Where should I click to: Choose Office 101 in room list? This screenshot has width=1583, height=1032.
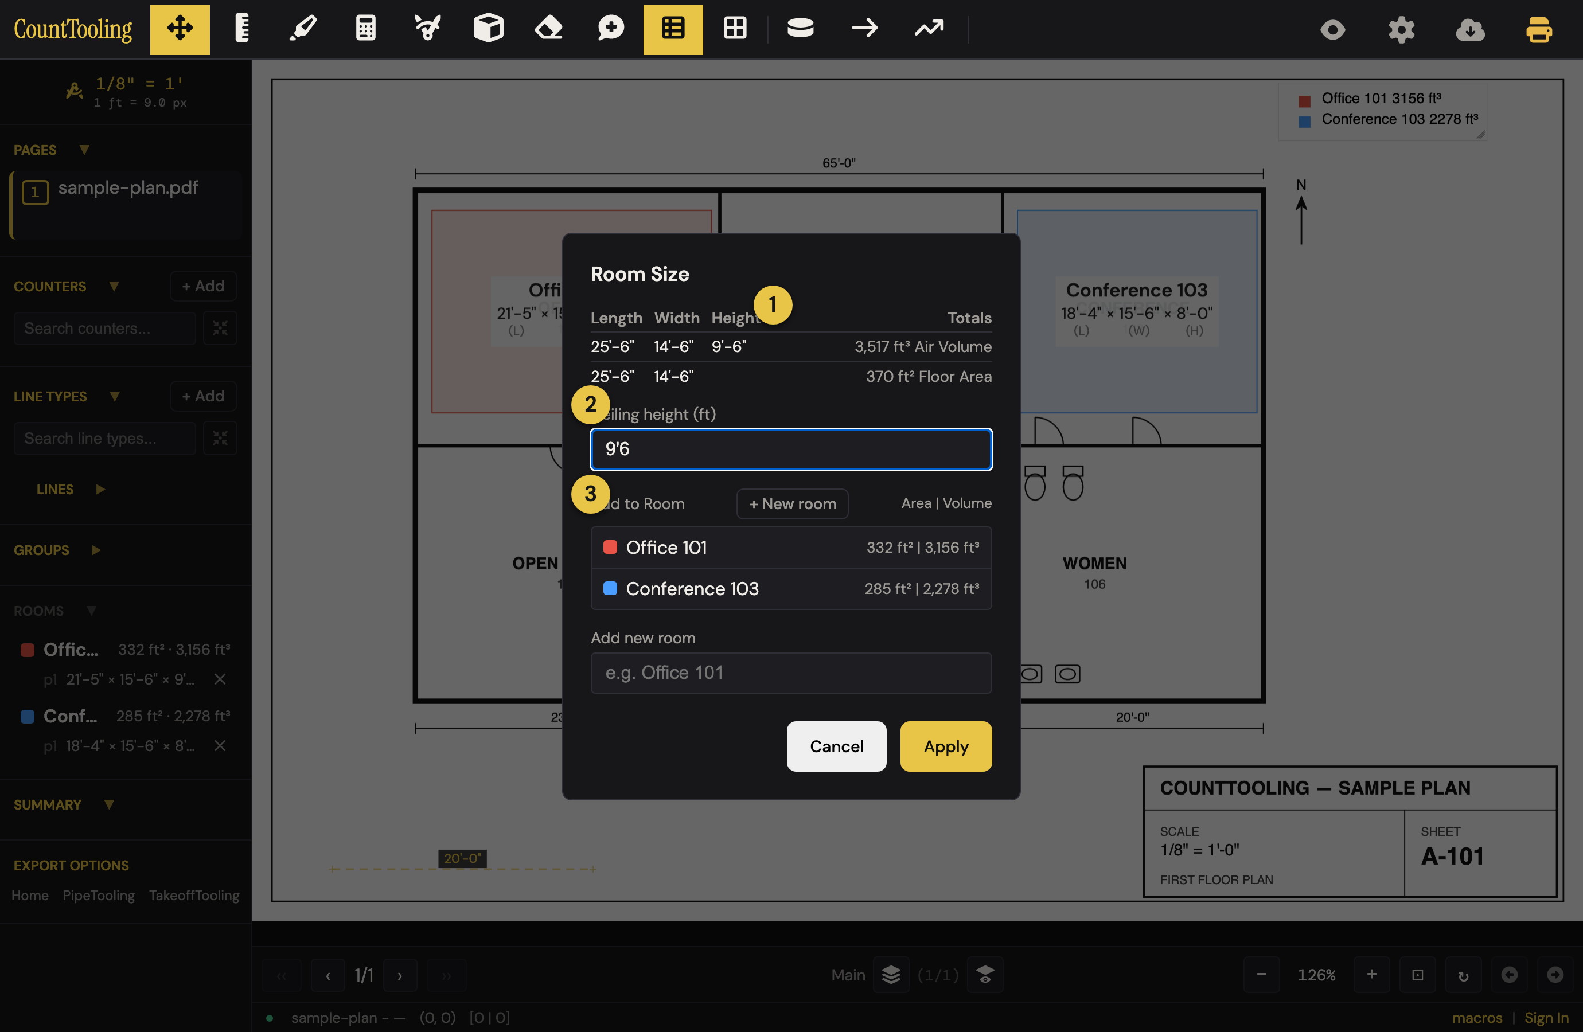click(x=791, y=548)
